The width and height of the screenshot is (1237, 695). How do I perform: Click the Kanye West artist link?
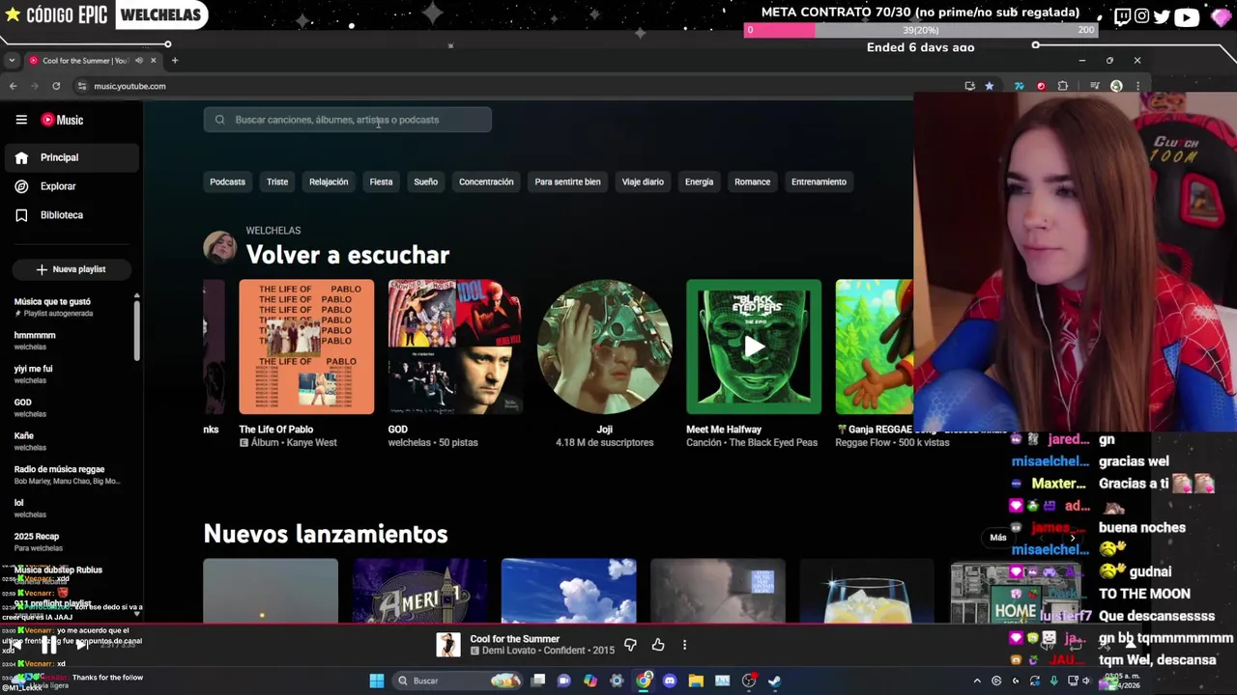[312, 442]
